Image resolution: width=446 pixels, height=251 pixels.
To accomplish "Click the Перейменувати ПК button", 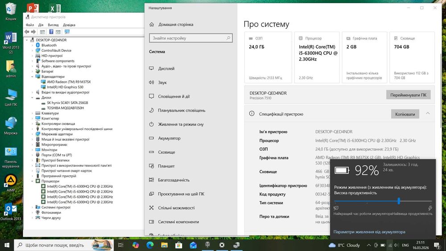I will tap(408, 95).
